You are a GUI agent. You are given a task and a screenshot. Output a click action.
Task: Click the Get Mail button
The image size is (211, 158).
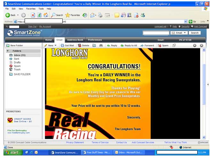(x=67, y=46)
